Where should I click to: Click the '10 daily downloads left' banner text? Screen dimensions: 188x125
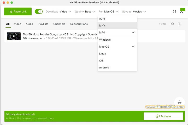(20, 114)
